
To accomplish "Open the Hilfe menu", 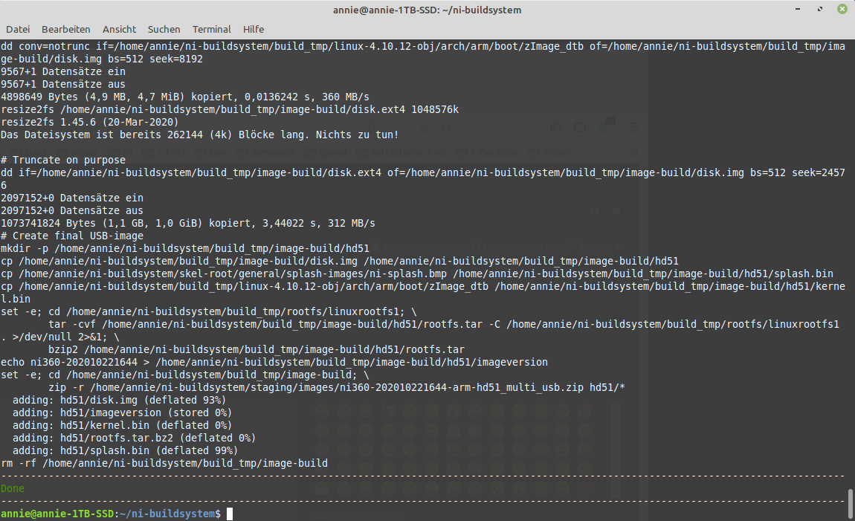I will (x=254, y=29).
